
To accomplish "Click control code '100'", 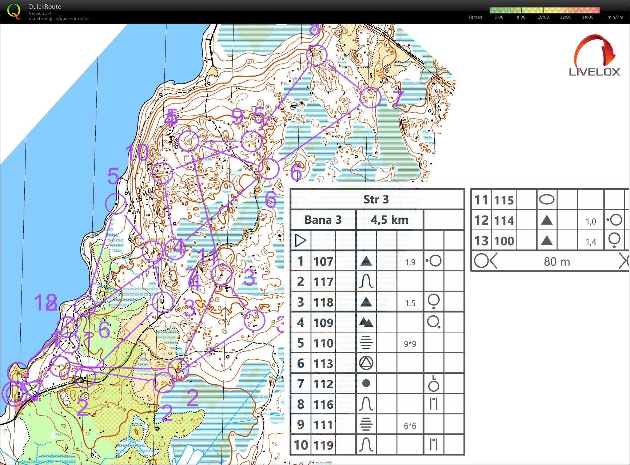I will pyautogui.click(x=504, y=241).
